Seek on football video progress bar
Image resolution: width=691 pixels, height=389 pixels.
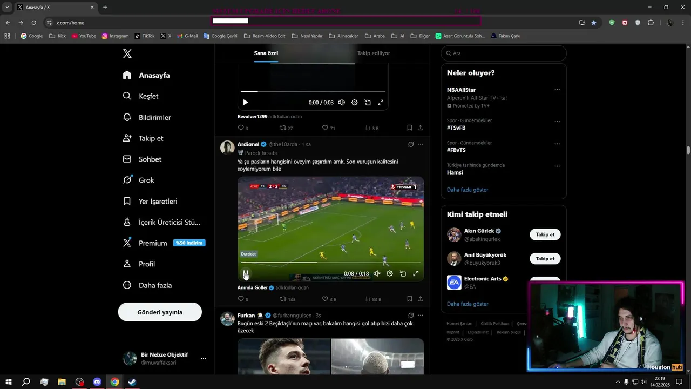point(330,263)
